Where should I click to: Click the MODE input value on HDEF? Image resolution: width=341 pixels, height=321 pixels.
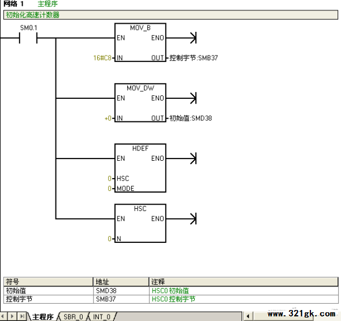110,188
